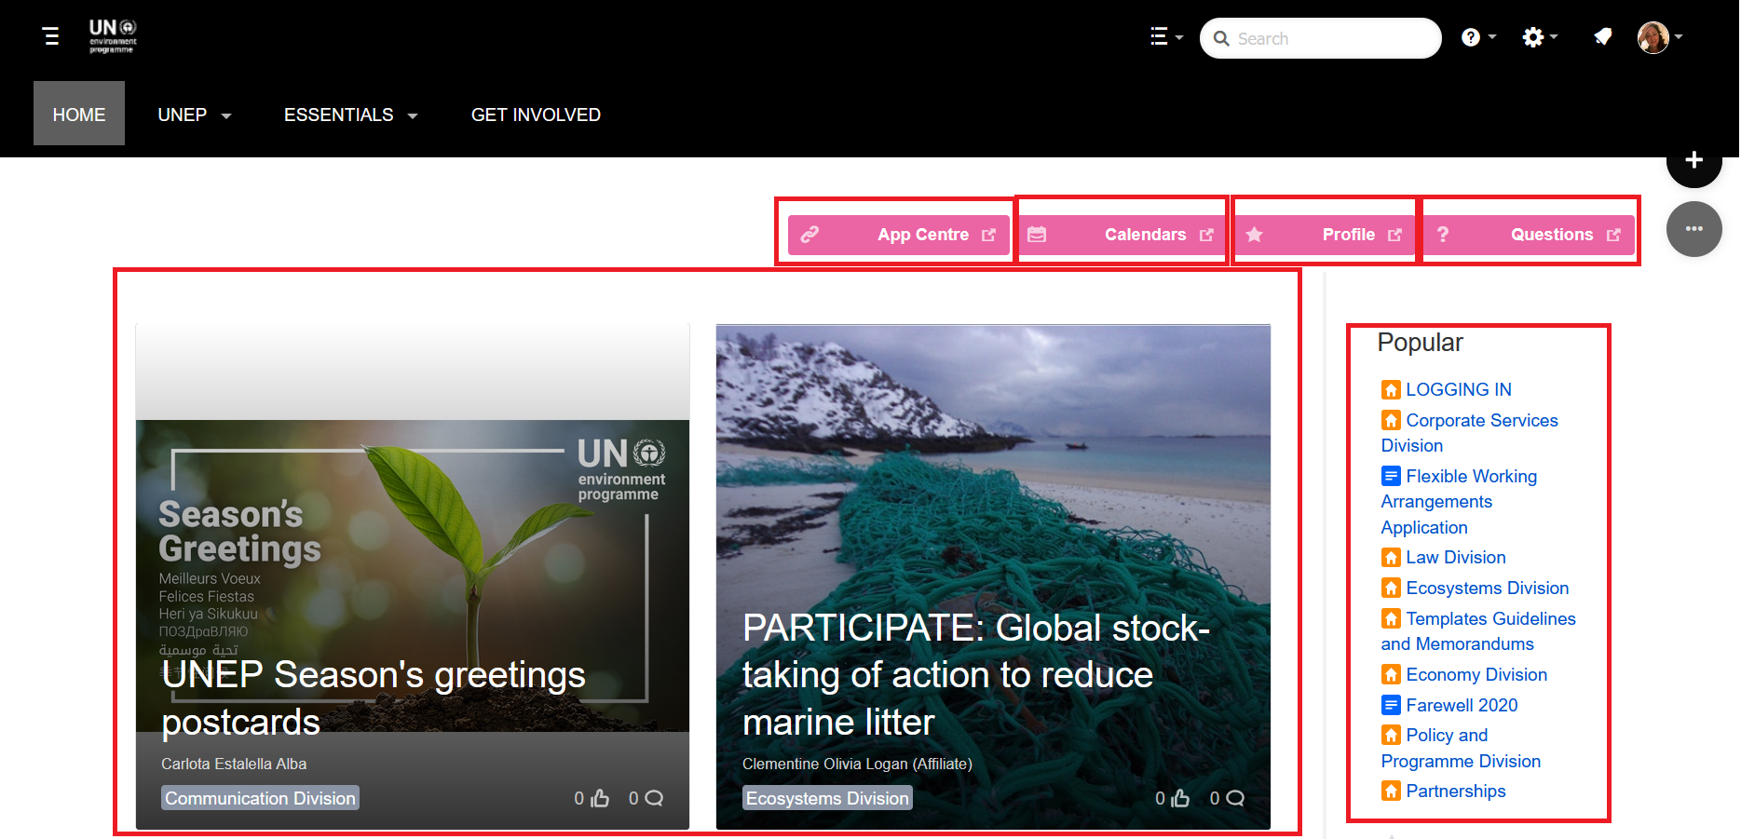Open the settings gear menu
Viewport: 1741px width, 839px height.
point(1540,37)
